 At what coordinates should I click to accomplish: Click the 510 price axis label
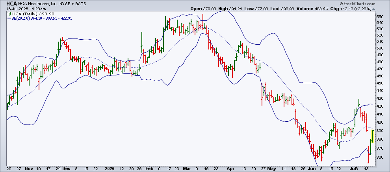(x=380, y=42)
